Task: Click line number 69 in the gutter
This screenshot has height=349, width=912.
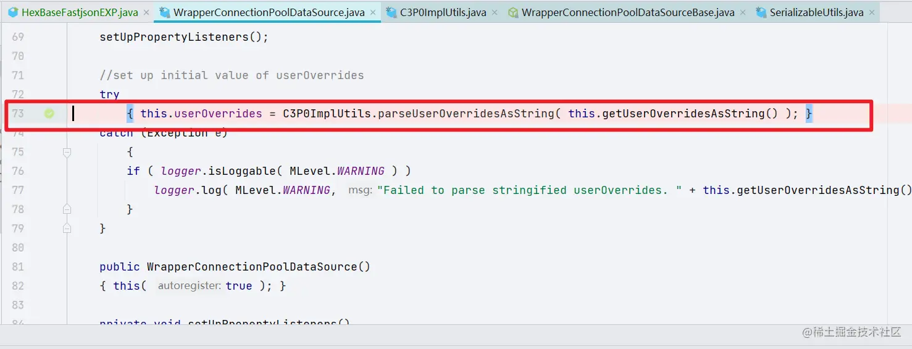Action: (18, 37)
